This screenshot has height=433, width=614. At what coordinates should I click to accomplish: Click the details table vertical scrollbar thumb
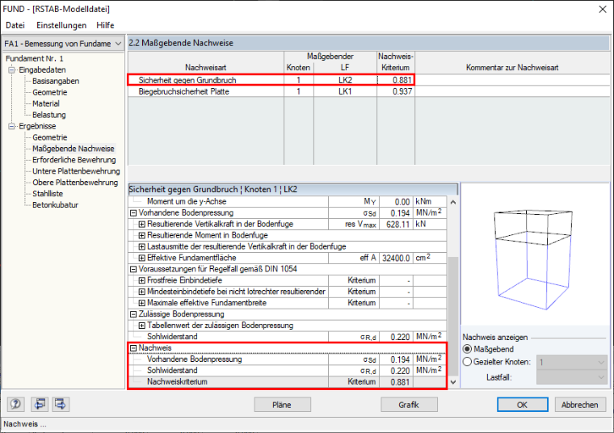tap(453, 317)
